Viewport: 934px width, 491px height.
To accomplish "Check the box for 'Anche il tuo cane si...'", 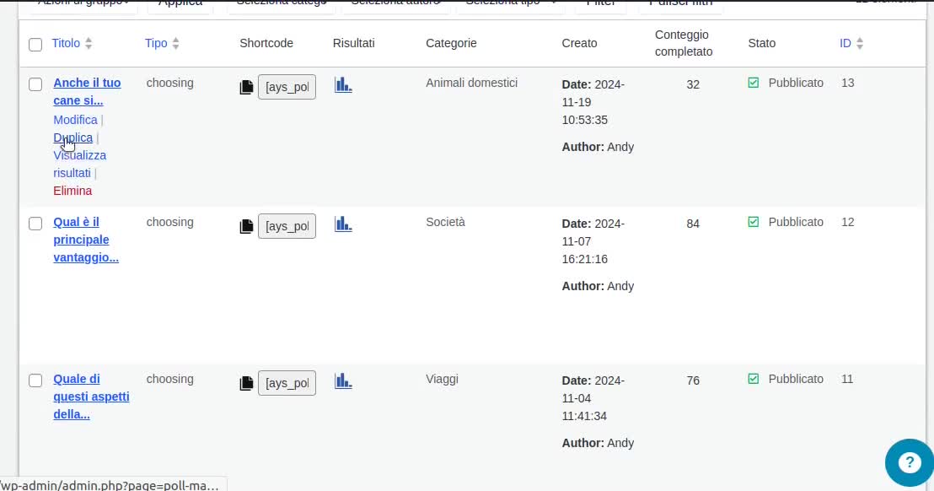I will [35, 84].
